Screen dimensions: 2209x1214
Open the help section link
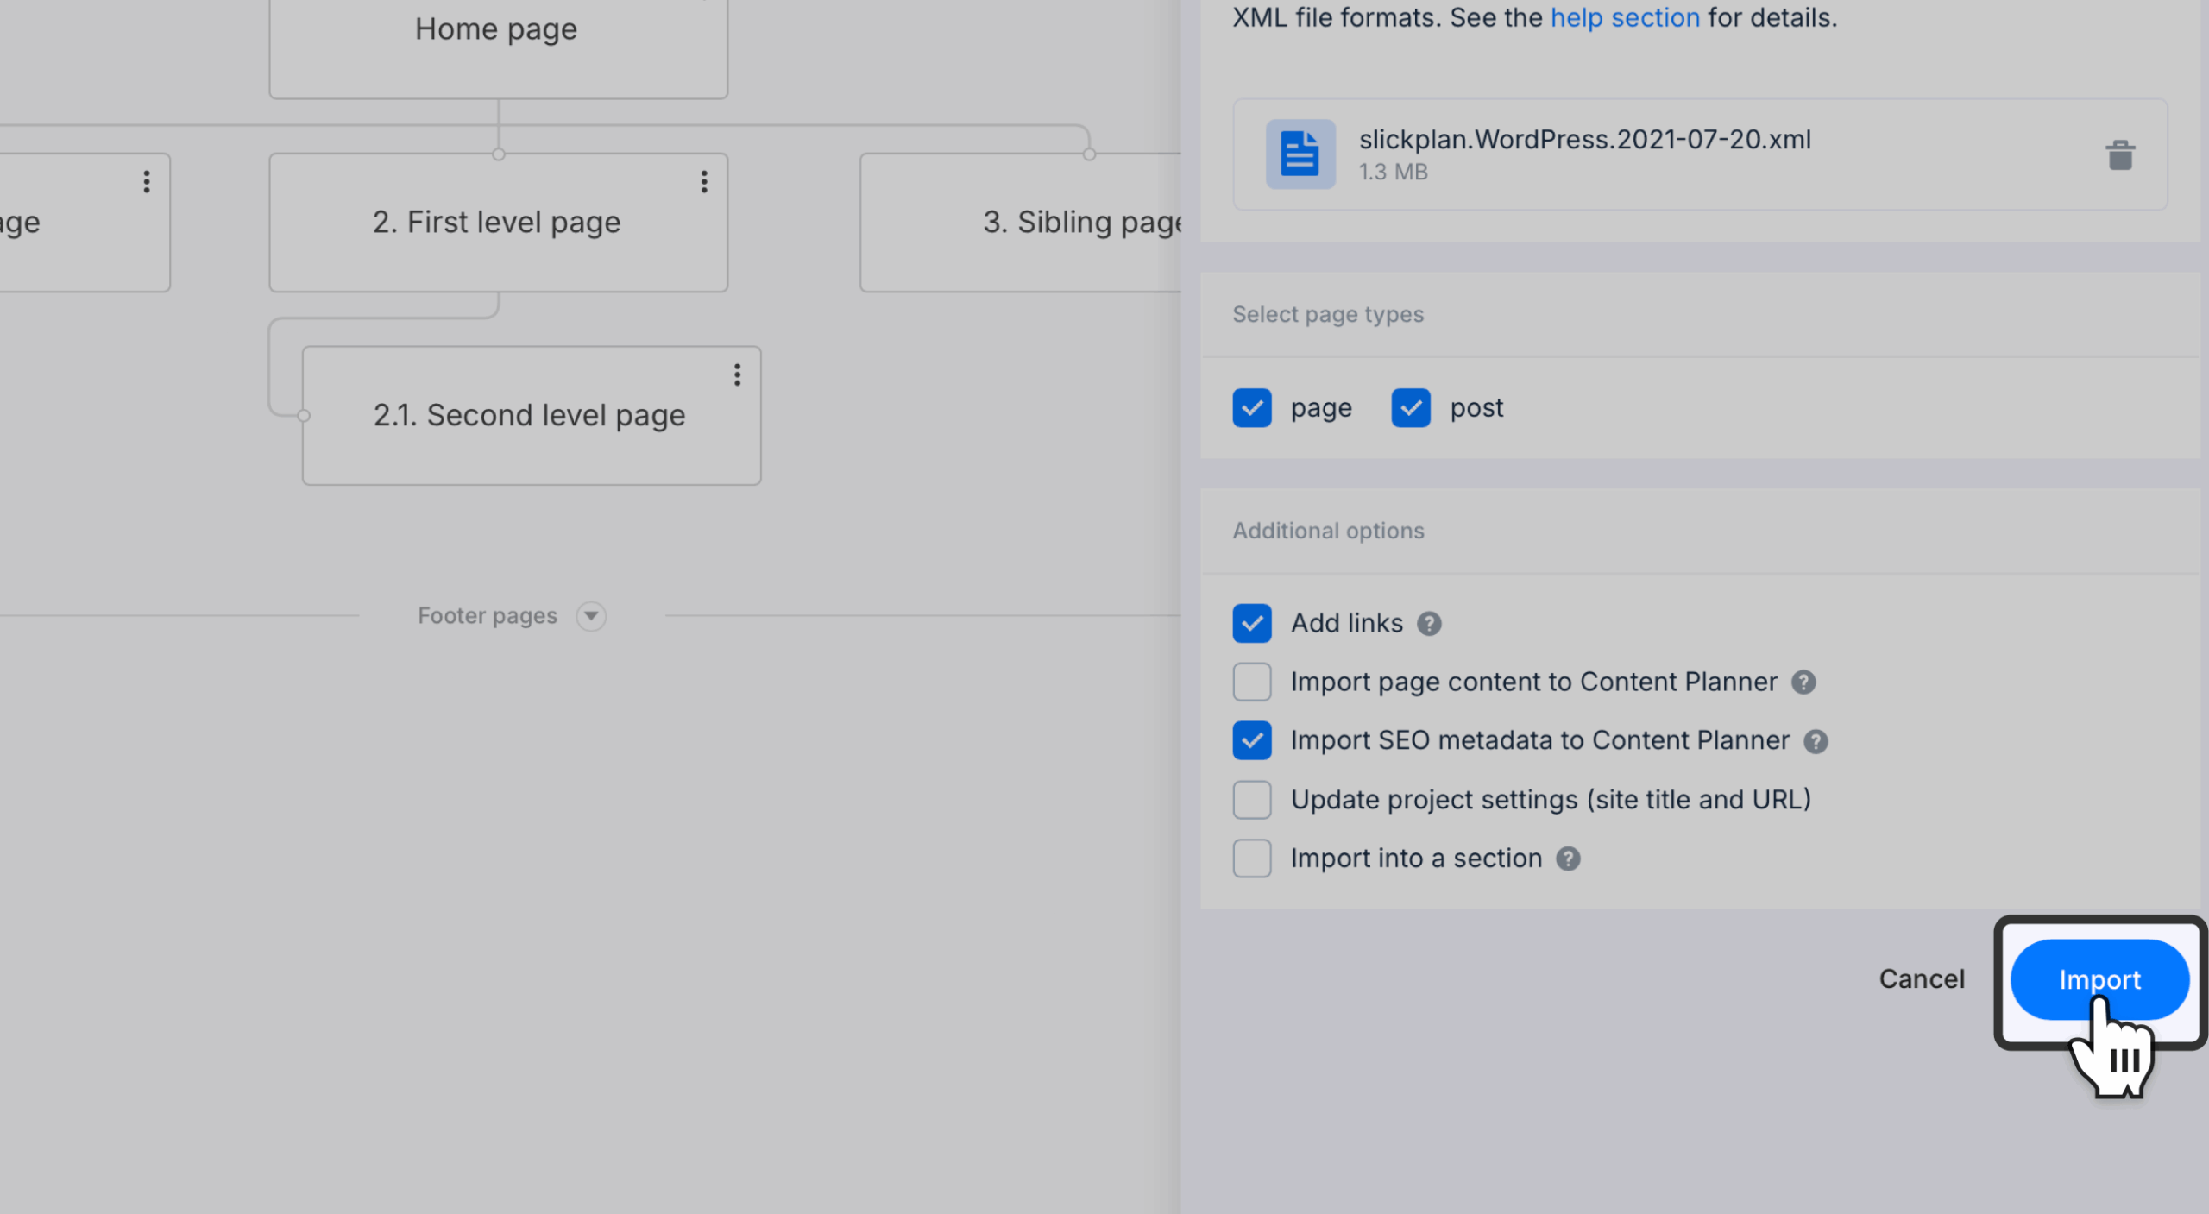tap(1625, 17)
